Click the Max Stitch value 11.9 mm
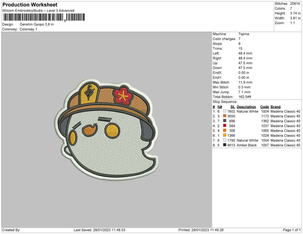Image resolution: width=303 pixels, height=234 pixels. 245,82
